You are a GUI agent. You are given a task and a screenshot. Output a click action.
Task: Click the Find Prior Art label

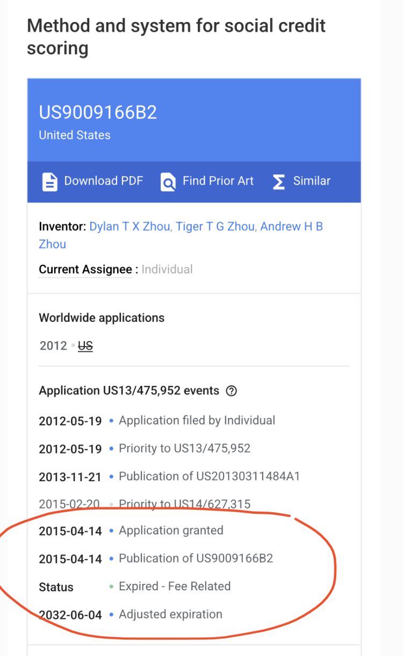click(218, 181)
